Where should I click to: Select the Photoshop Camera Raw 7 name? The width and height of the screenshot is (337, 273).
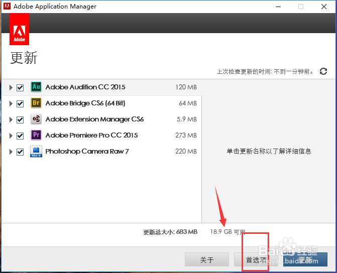[x=87, y=152]
